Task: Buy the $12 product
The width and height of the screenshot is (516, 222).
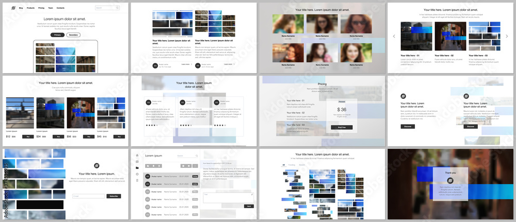Action: click(28, 136)
